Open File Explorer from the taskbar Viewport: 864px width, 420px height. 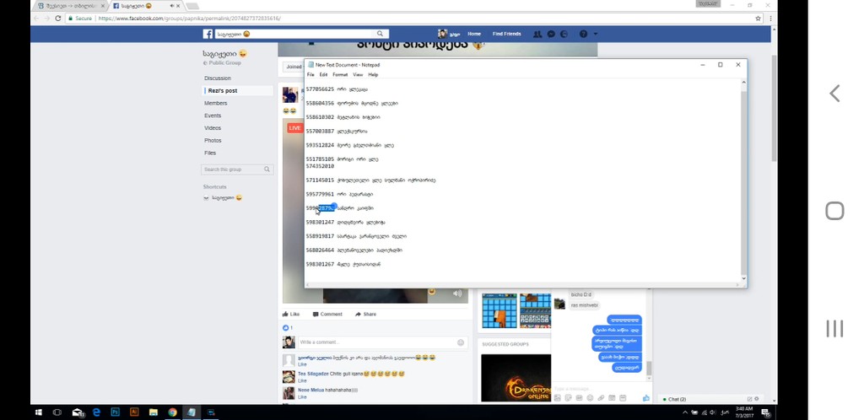(x=154, y=412)
